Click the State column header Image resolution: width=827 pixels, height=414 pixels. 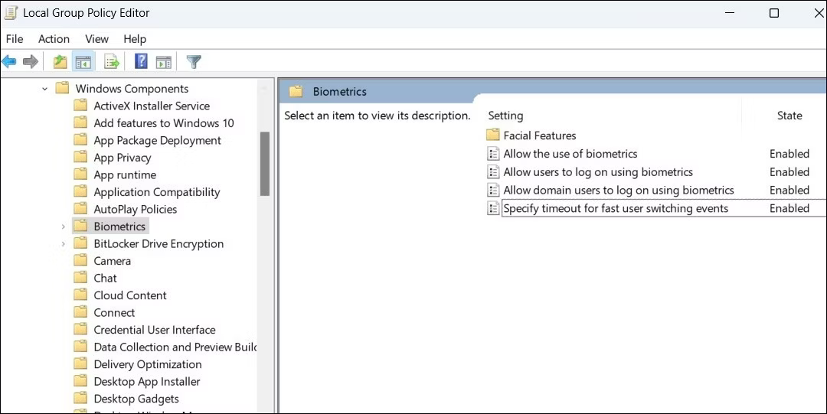pos(789,116)
